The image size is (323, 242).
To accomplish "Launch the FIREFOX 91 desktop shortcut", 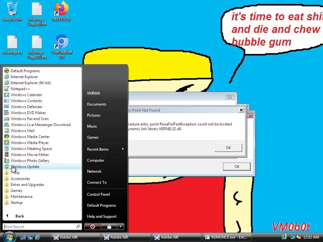I will tap(61, 11).
